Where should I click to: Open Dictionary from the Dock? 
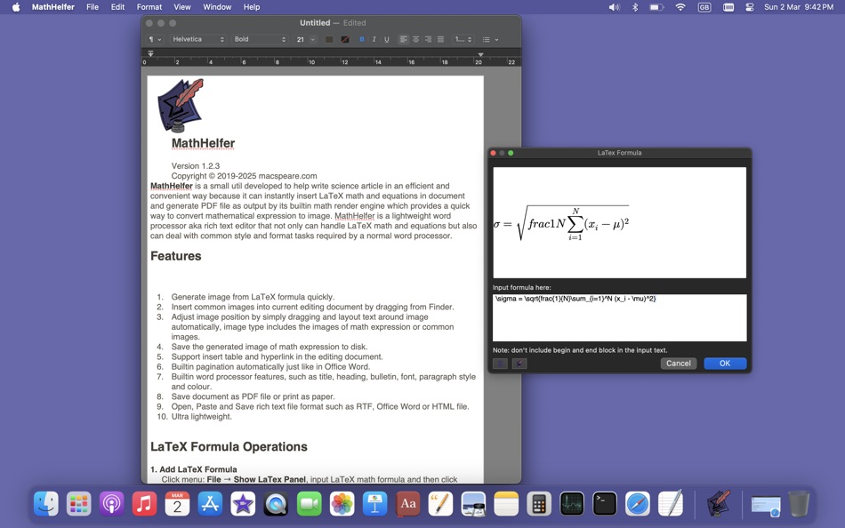point(408,504)
